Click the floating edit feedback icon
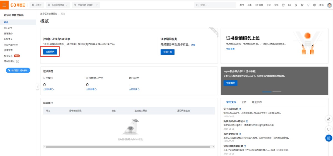Viewport: 333px width, 156px height. click(329, 119)
